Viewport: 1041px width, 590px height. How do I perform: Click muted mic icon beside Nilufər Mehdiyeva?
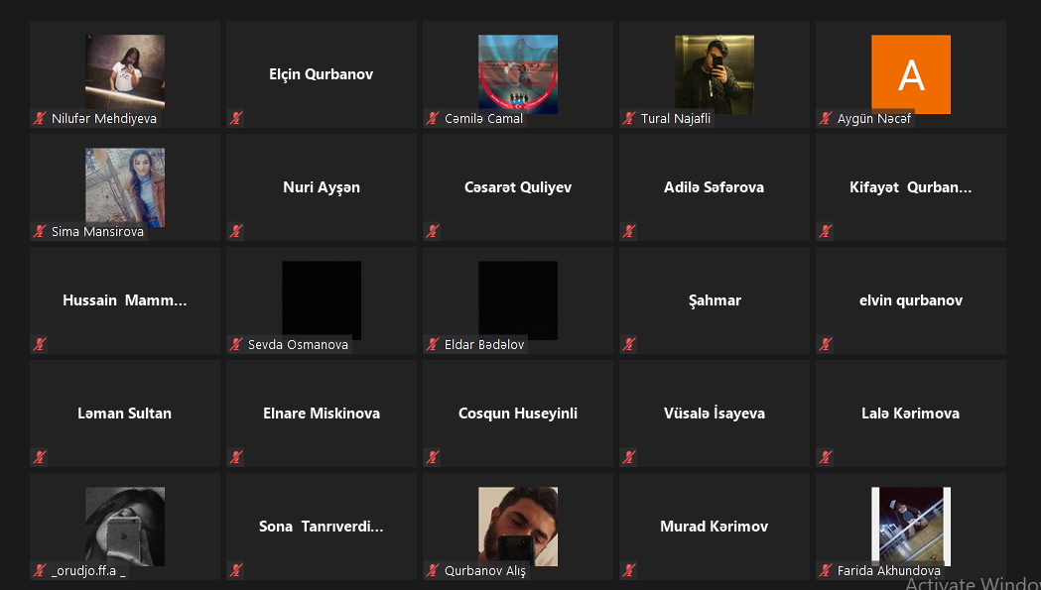(40, 119)
